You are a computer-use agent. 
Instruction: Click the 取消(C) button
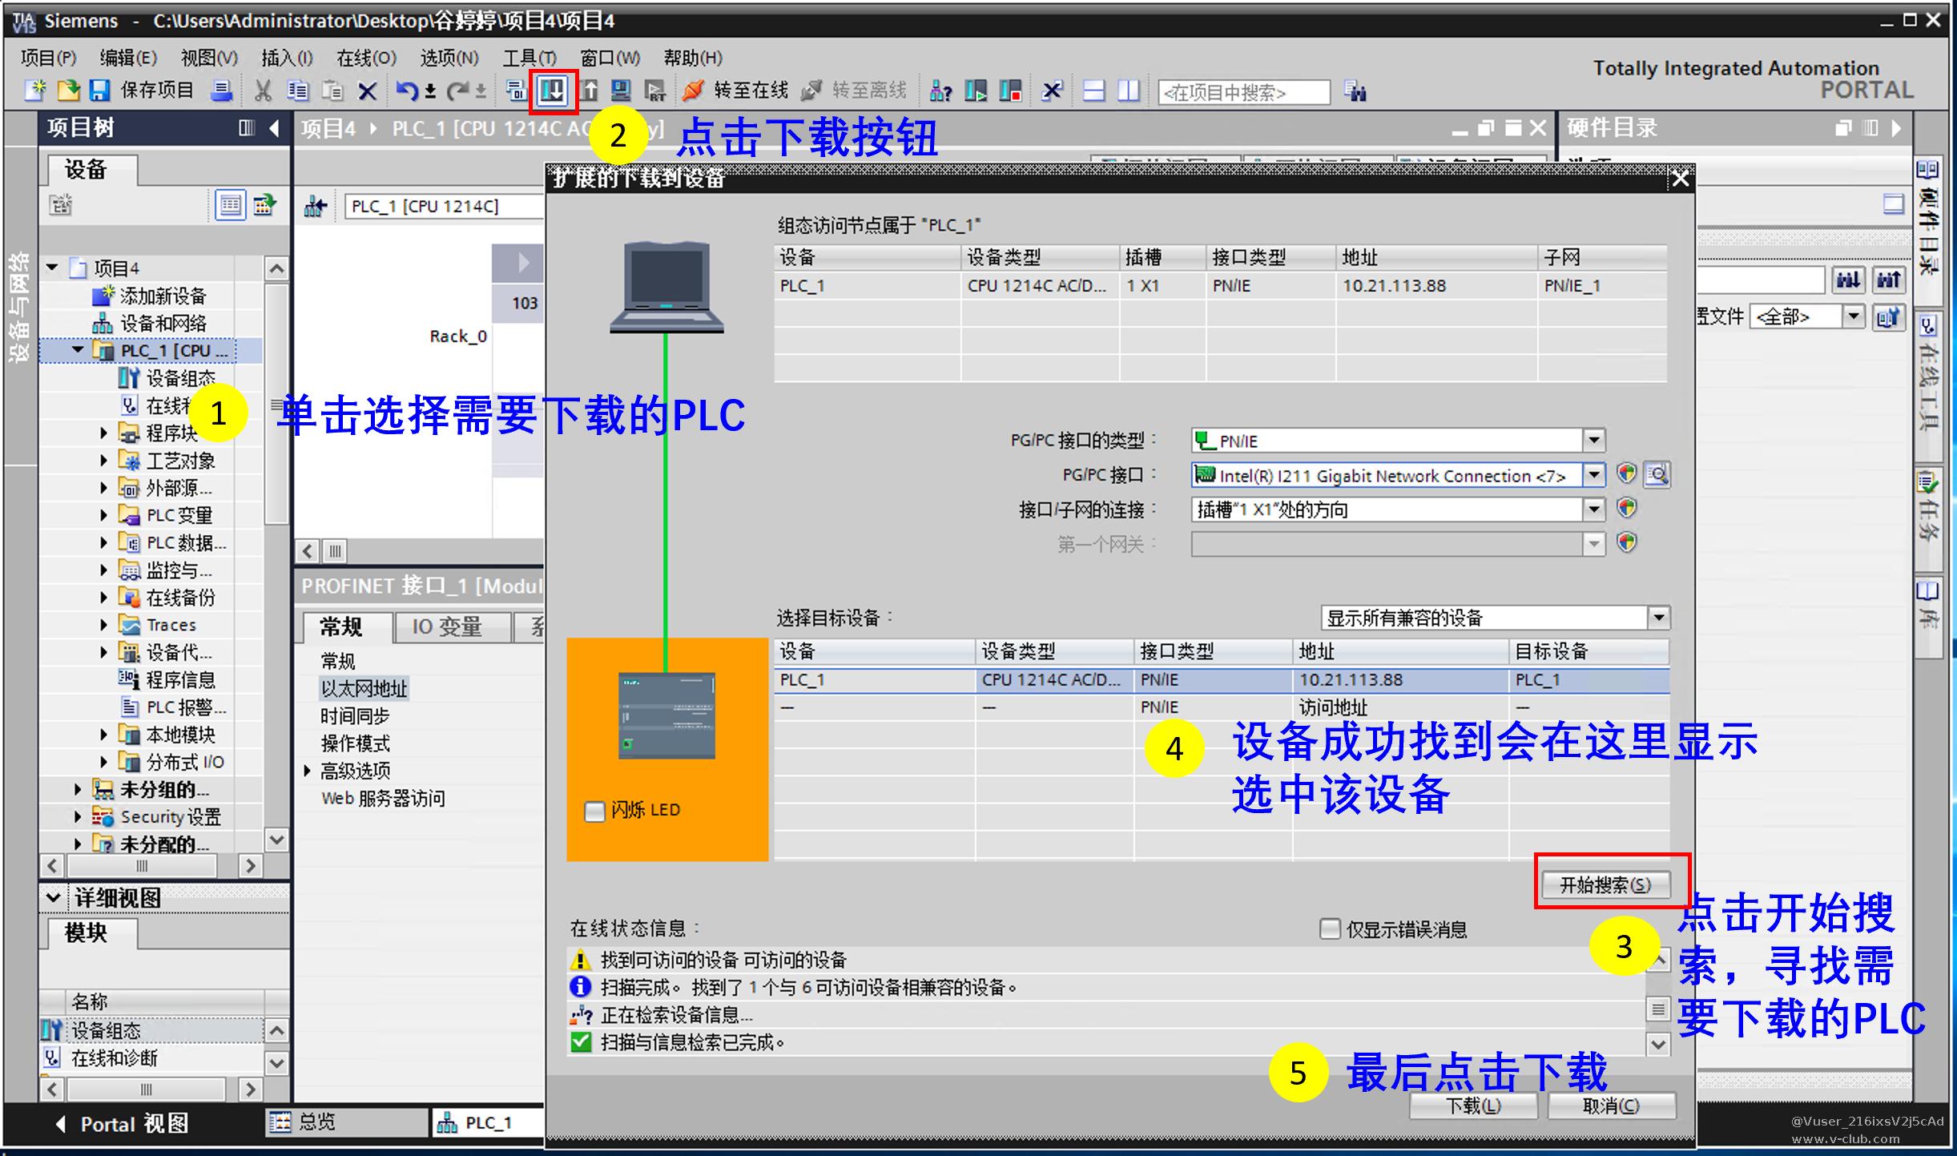point(1612,1106)
